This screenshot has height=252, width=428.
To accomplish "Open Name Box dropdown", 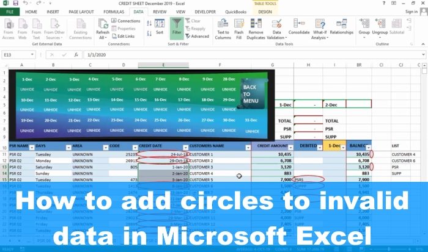I will pyautogui.click(x=32, y=55).
